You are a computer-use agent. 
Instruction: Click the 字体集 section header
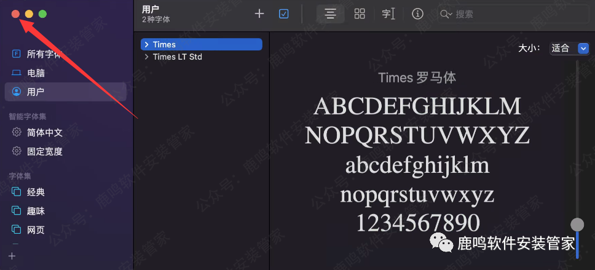point(20,176)
